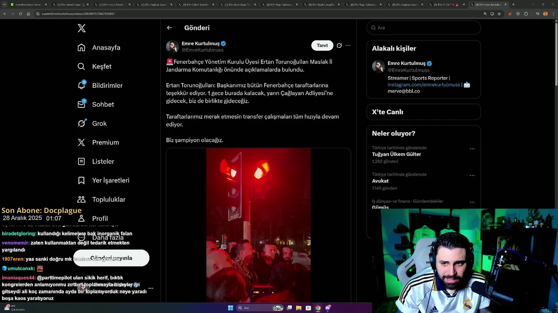Bookmark this page with the star icon

pos(499,14)
